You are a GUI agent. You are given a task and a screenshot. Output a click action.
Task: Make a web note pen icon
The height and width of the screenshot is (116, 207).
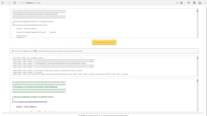pos(194,3)
